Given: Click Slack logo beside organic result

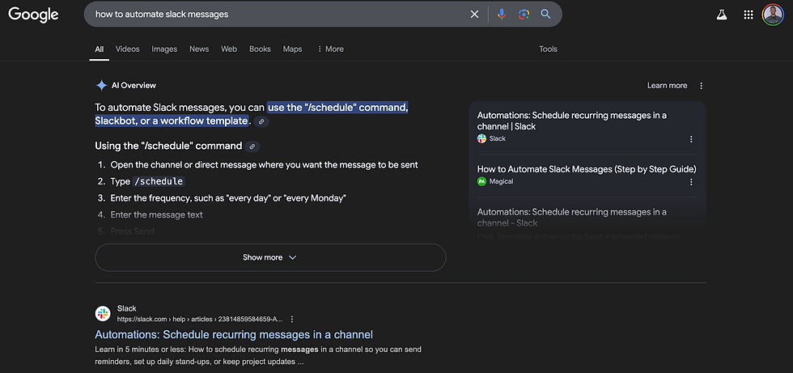Looking at the screenshot, I should click(x=103, y=313).
